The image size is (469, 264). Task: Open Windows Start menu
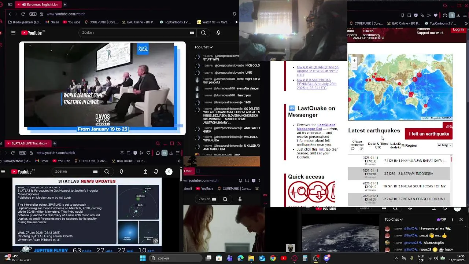click(x=143, y=258)
